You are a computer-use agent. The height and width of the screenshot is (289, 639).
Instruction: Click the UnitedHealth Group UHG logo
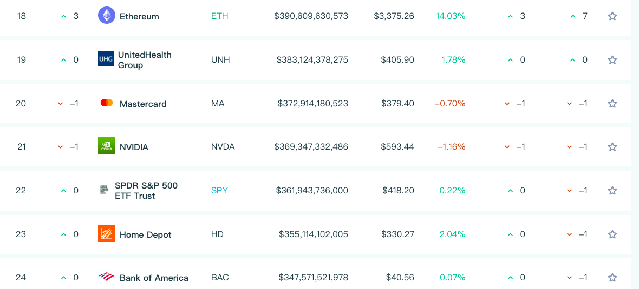click(x=106, y=59)
